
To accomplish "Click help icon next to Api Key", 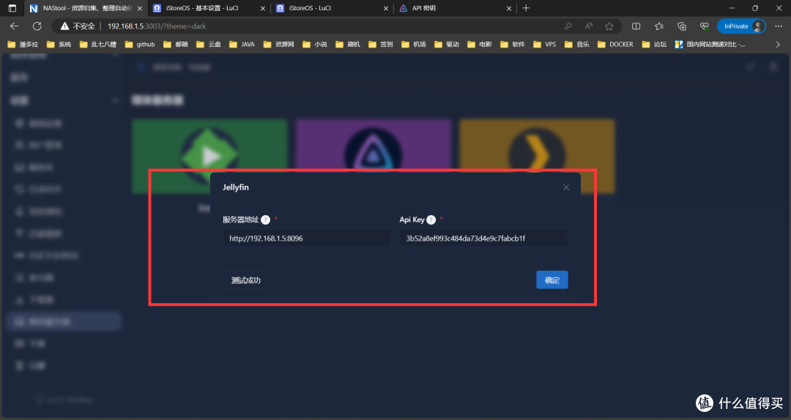I will [431, 220].
